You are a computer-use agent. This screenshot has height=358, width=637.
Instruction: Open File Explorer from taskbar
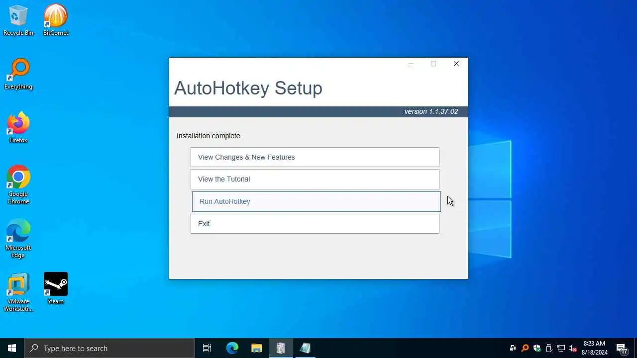point(256,348)
